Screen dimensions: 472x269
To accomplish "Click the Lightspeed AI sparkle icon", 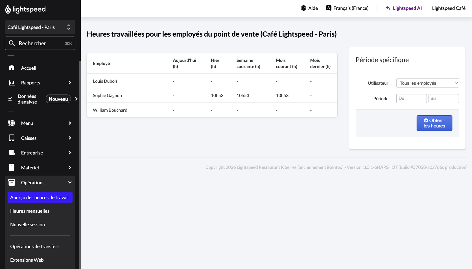I will [x=388, y=8].
